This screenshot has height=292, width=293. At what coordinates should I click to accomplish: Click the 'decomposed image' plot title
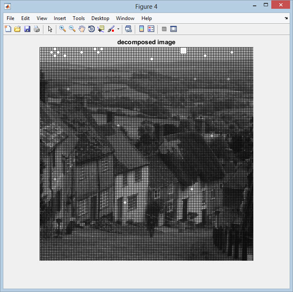[146, 42]
